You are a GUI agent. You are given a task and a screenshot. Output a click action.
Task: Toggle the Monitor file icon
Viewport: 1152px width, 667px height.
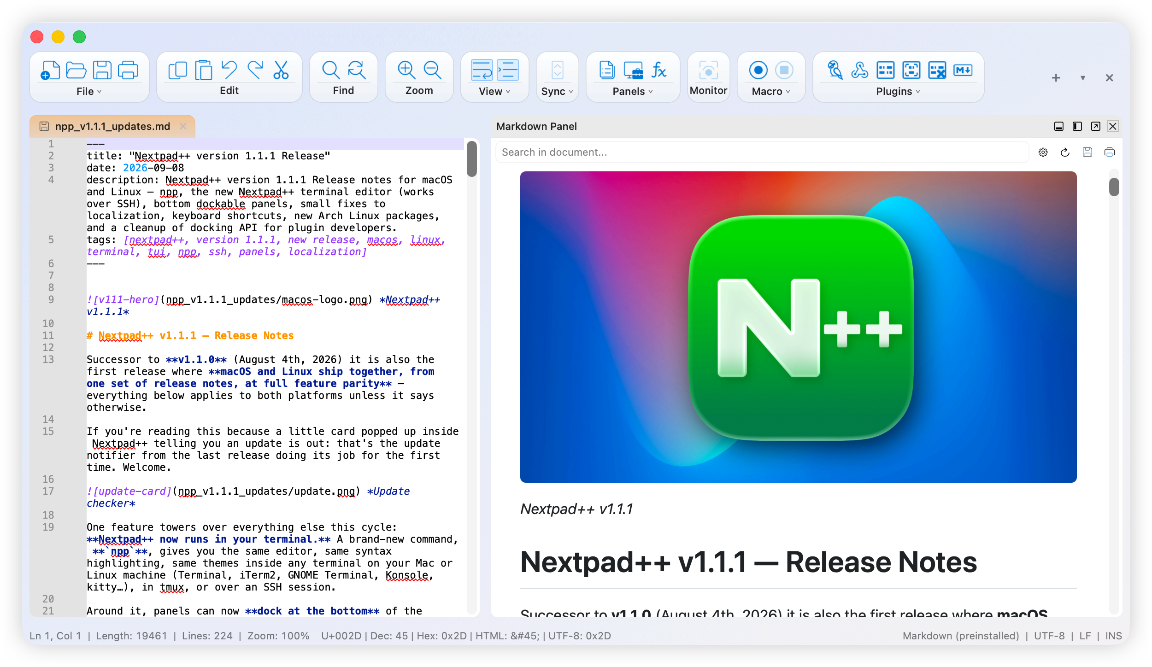[708, 70]
